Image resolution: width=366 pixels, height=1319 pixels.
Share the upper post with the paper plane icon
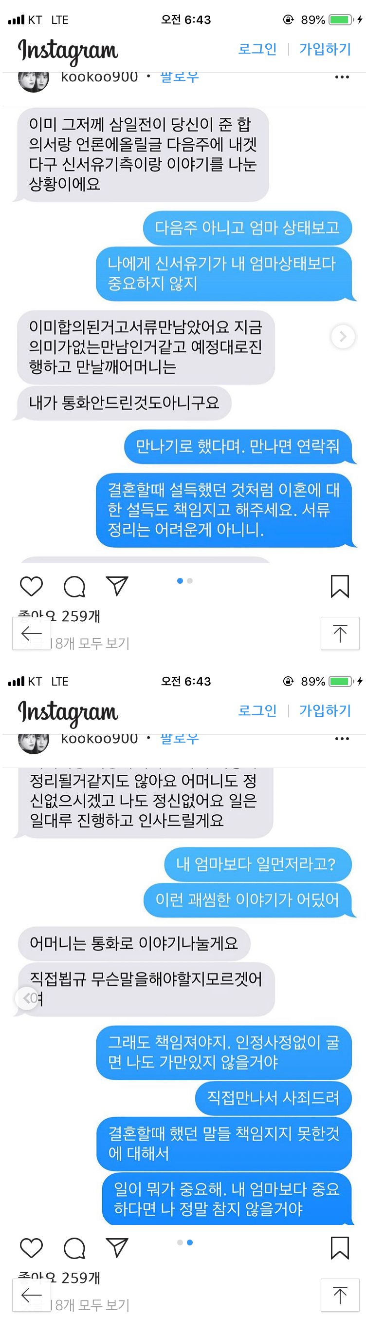tap(116, 585)
